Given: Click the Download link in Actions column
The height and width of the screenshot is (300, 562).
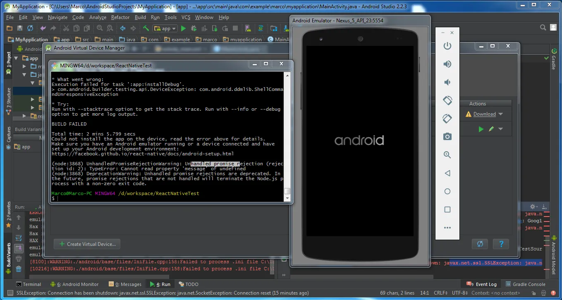Looking at the screenshot, I should 485,114.
